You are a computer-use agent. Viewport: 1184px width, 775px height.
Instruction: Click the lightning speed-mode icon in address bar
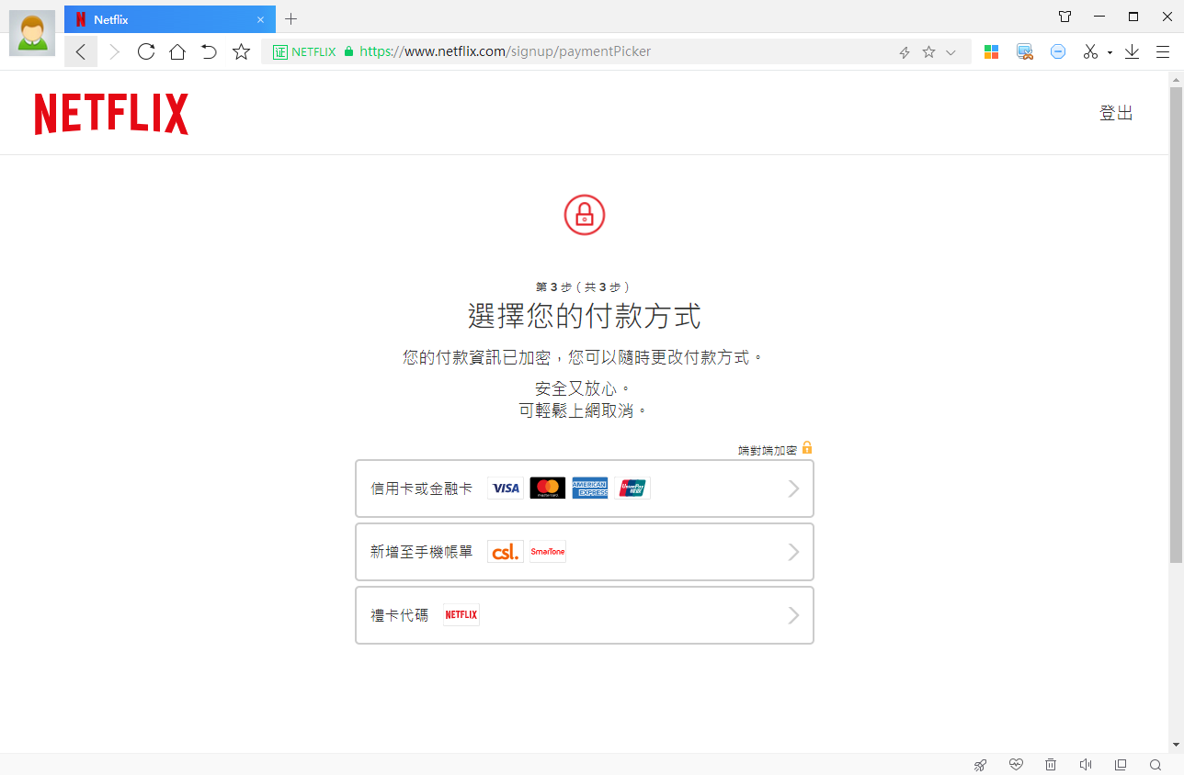click(905, 52)
